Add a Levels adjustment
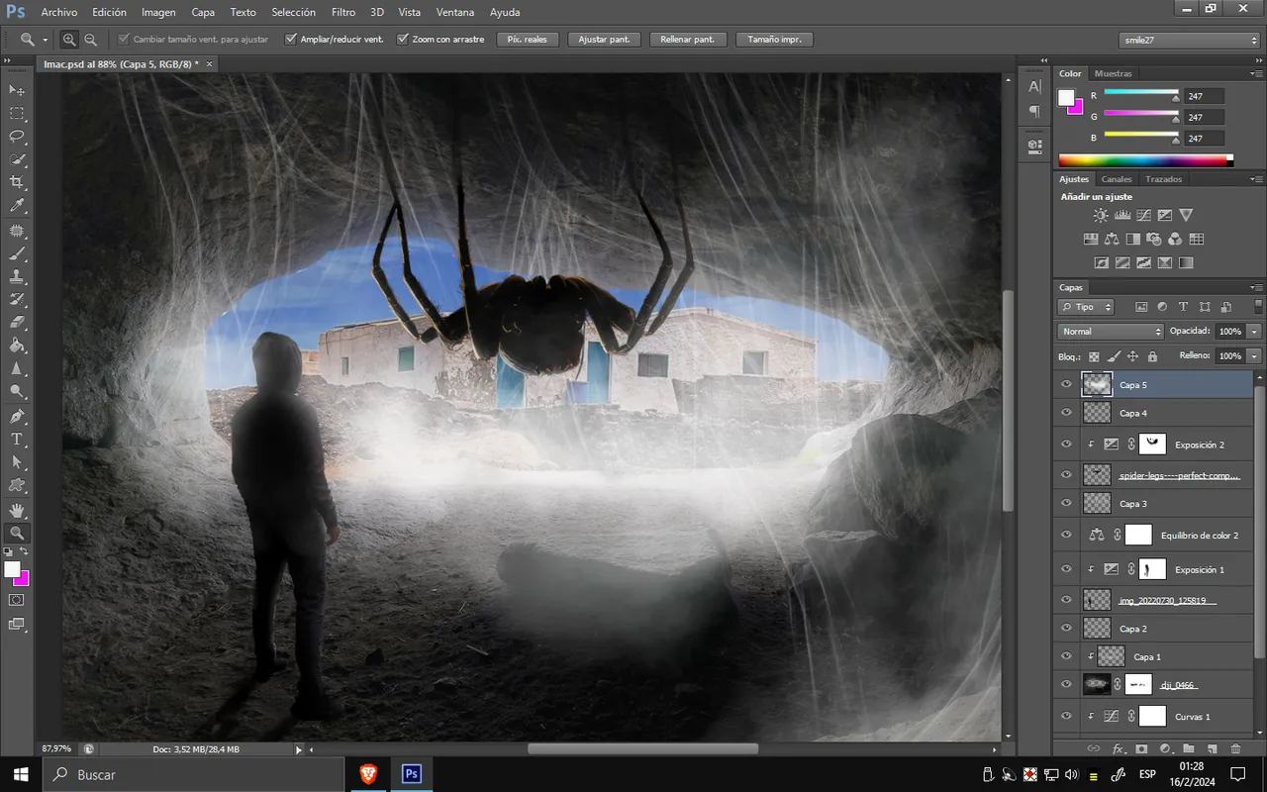 (1122, 215)
